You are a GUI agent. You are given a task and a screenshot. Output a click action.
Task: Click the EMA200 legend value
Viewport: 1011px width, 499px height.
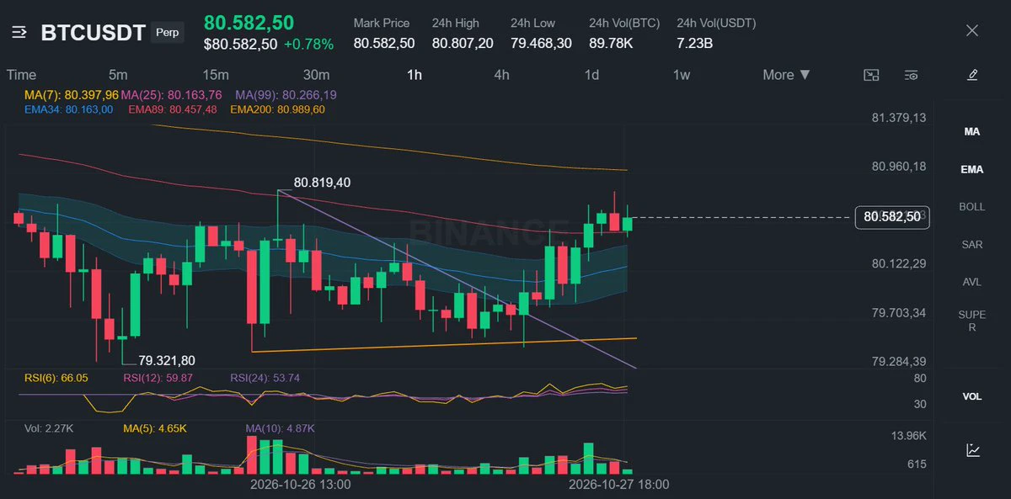coord(277,109)
